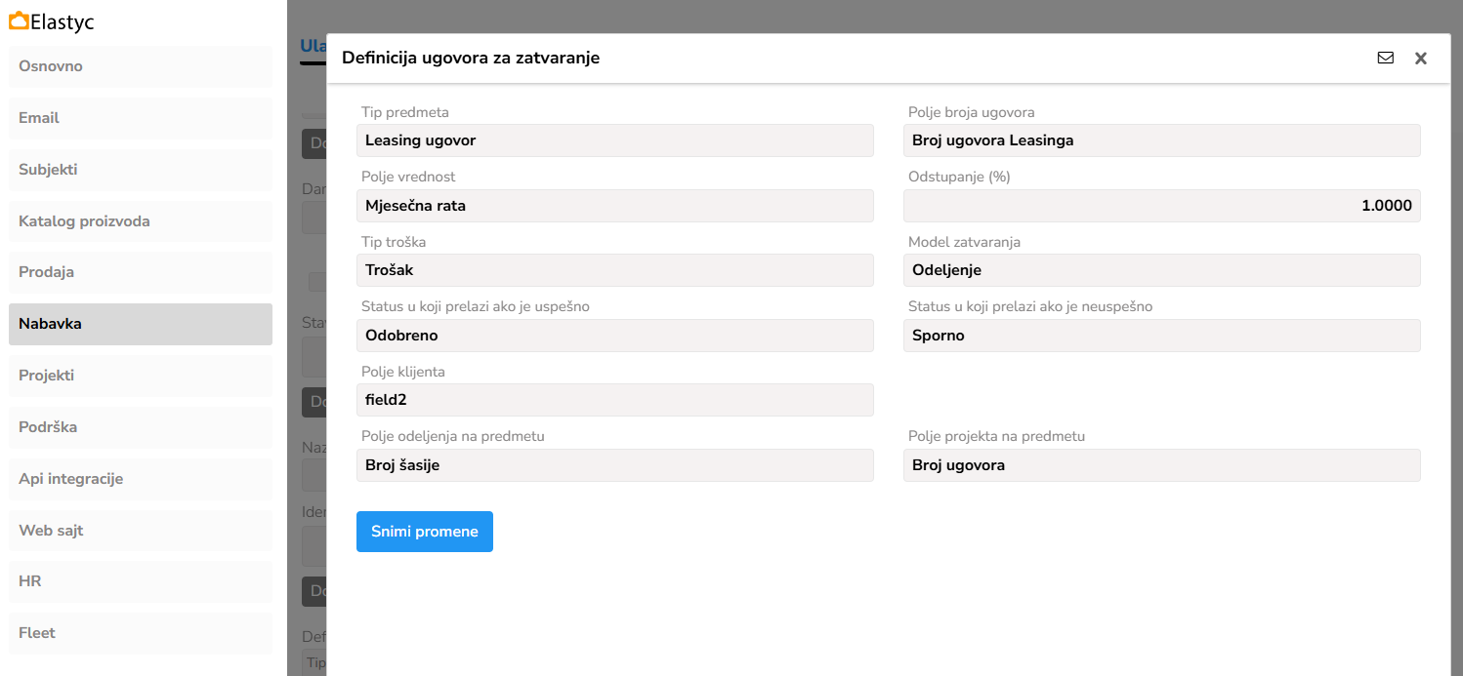Change the success status field Odobreno
Screen dimensions: 1463x676
[x=614, y=336]
